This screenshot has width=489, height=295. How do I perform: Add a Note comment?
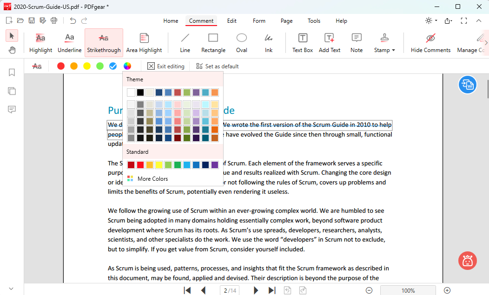[x=357, y=43]
